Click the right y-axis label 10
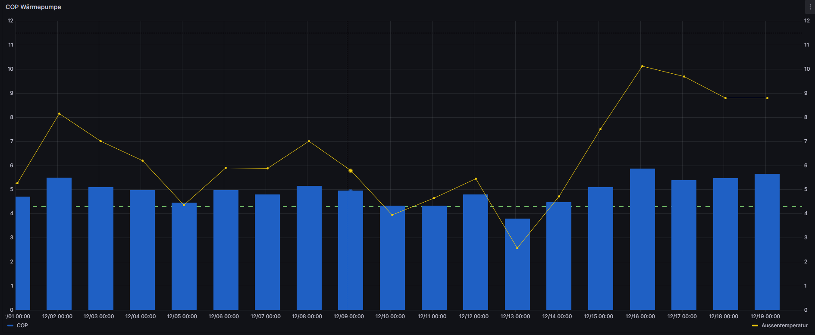Image resolution: width=815 pixels, height=335 pixels. pos(807,69)
